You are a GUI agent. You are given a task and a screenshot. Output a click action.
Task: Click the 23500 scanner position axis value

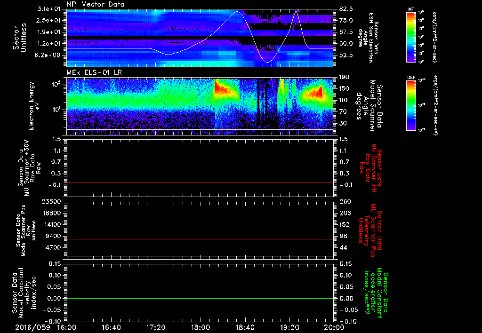coord(52,201)
